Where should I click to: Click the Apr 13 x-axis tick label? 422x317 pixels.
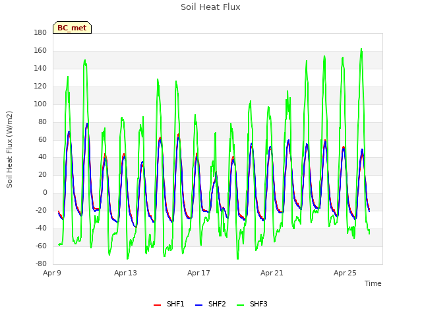coord(125,273)
